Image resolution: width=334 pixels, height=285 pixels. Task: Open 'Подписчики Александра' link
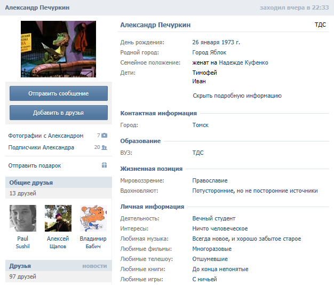pyautogui.click(x=41, y=147)
